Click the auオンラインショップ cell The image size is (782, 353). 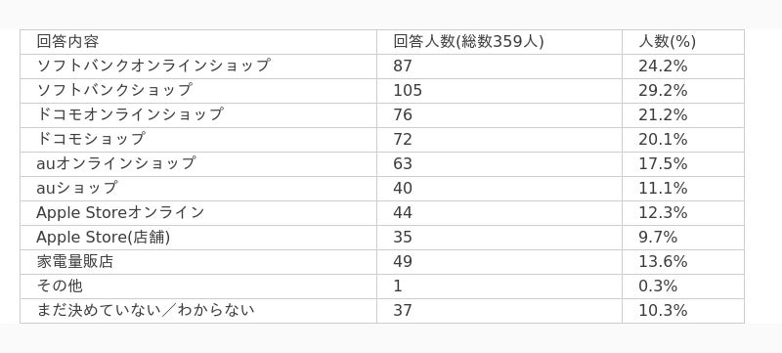(198, 164)
